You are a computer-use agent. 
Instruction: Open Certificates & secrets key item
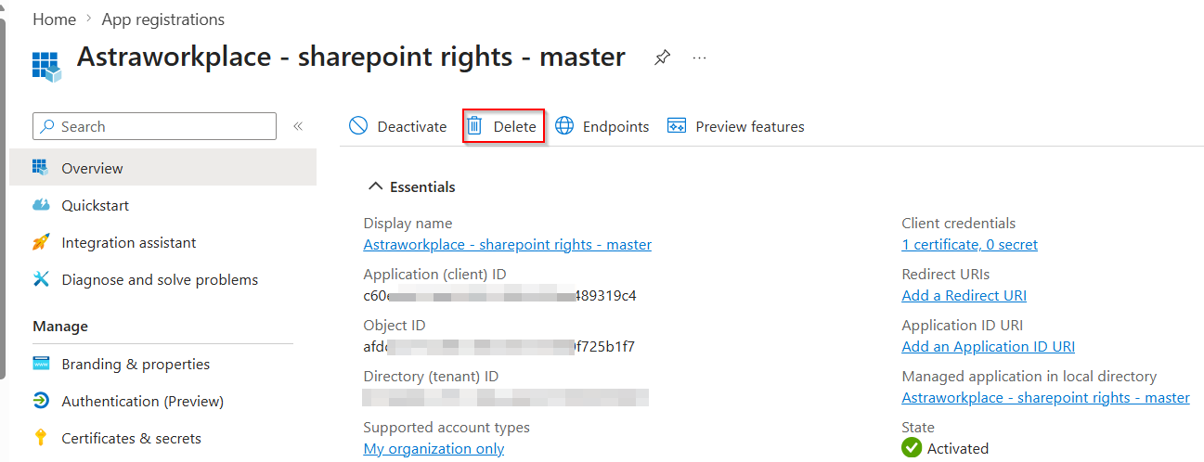click(131, 438)
